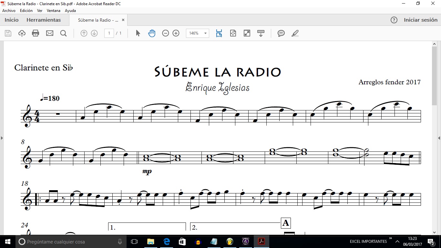Open File Explorer from the taskbar
This screenshot has height=248, width=441.
tap(150, 242)
